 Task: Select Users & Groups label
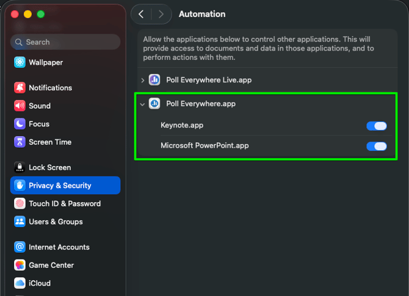pyautogui.click(x=56, y=222)
